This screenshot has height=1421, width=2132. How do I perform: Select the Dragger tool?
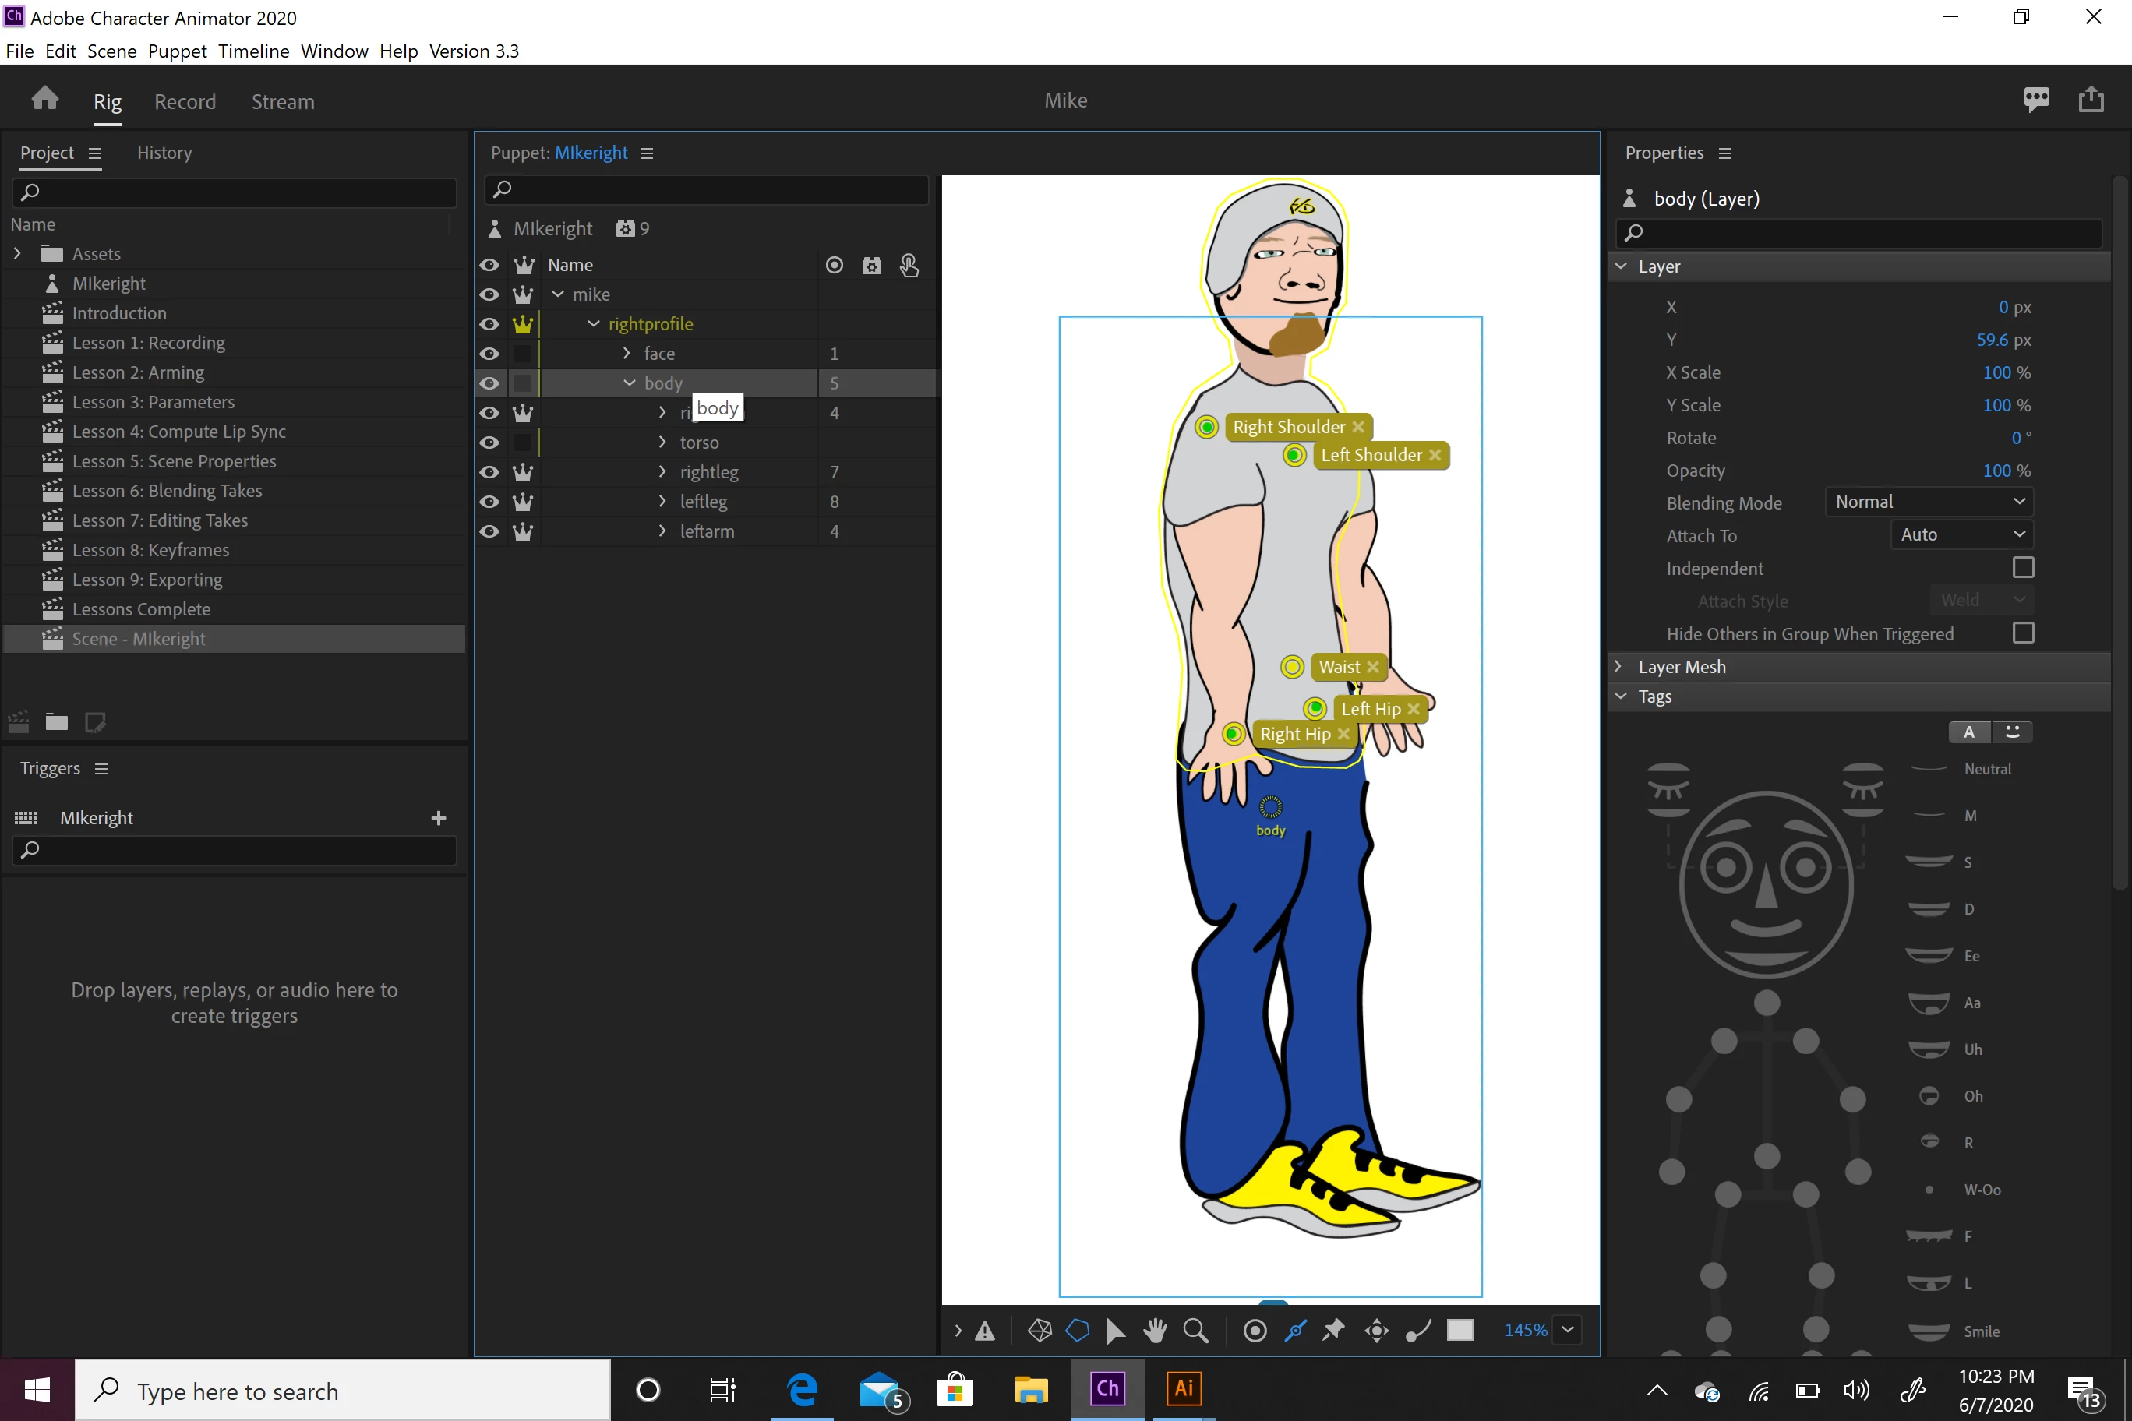pyautogui.click(x=1376, y=1330)
